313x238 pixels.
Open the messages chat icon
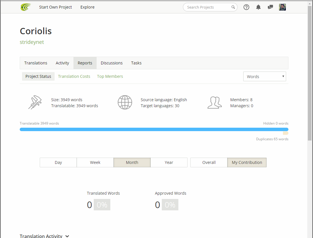[270, 7]
